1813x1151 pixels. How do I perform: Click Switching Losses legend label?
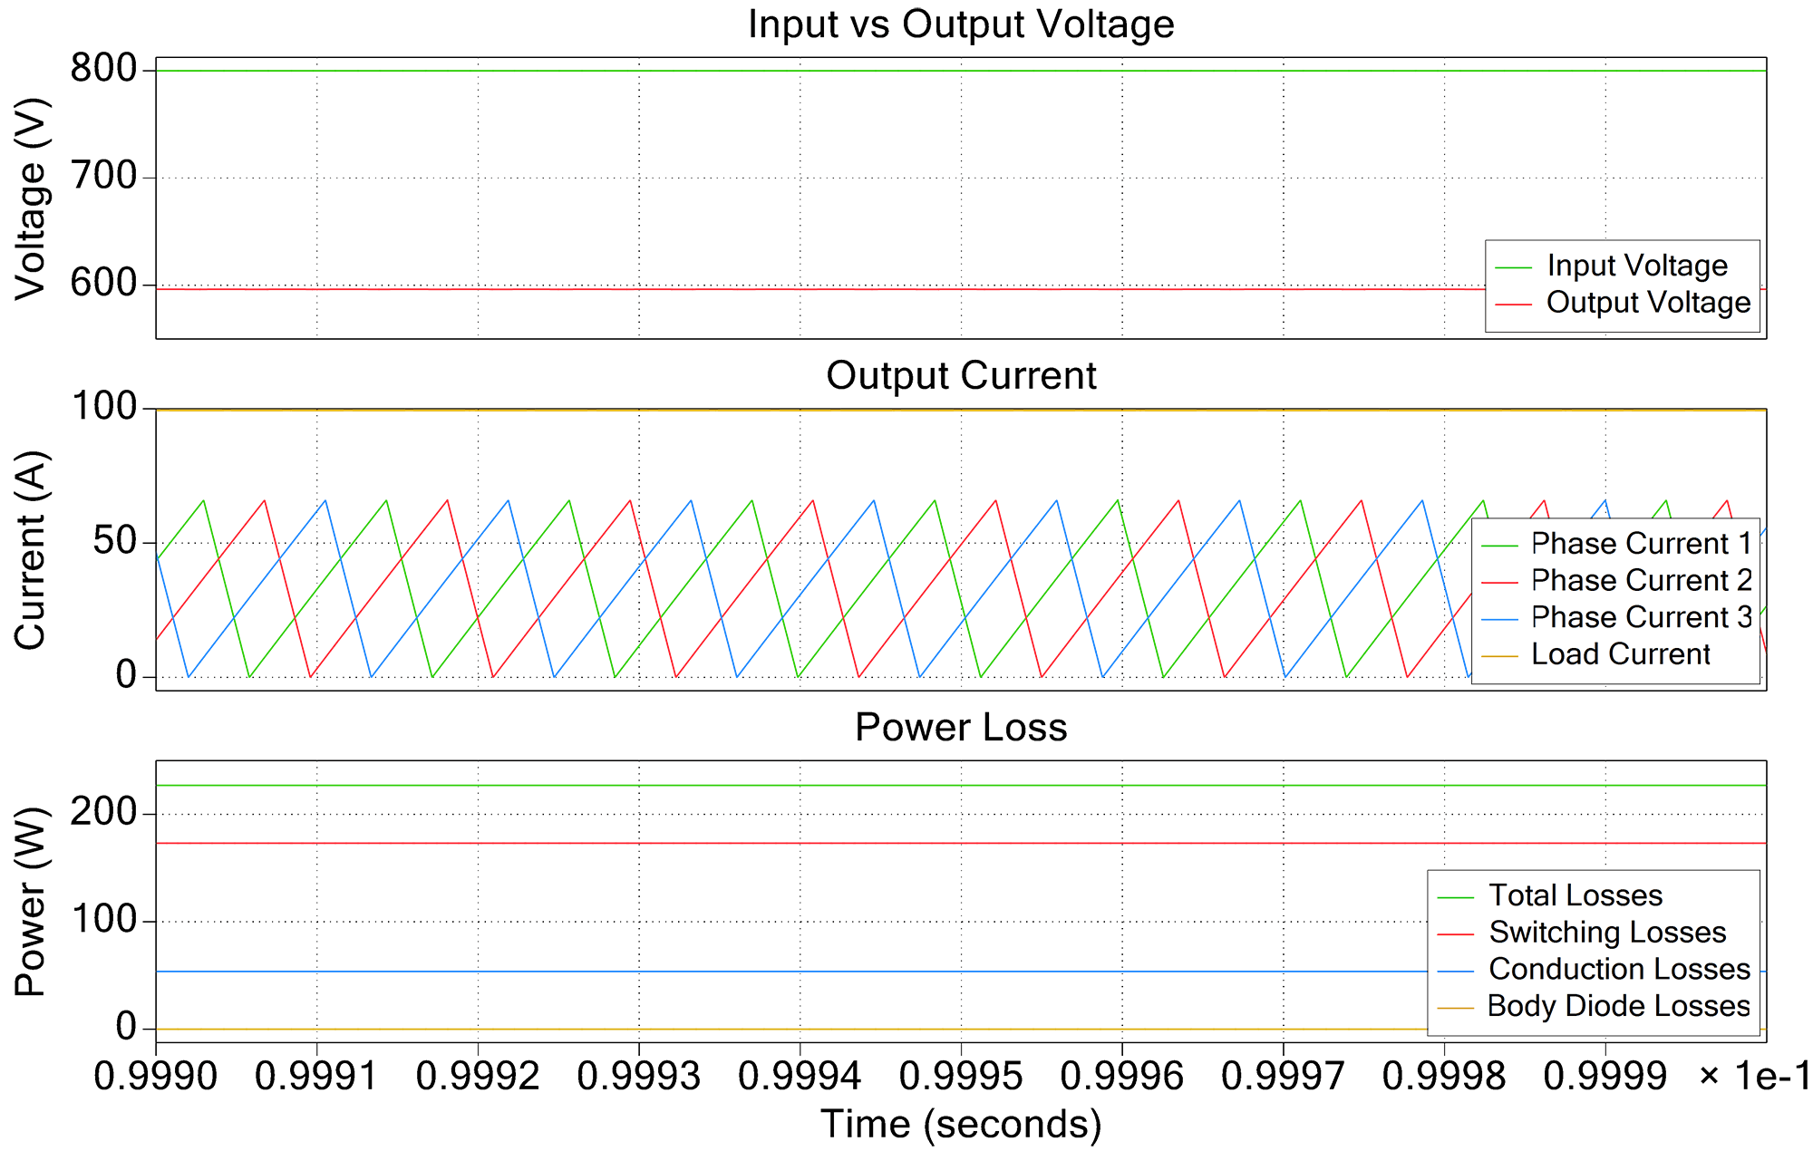click(1606, 933)
